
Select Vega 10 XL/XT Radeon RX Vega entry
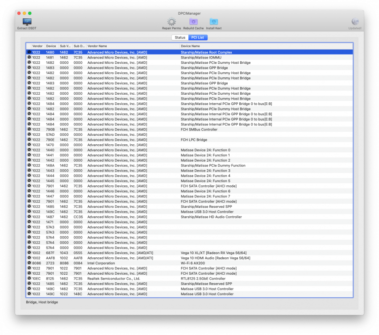click(214, 253)
